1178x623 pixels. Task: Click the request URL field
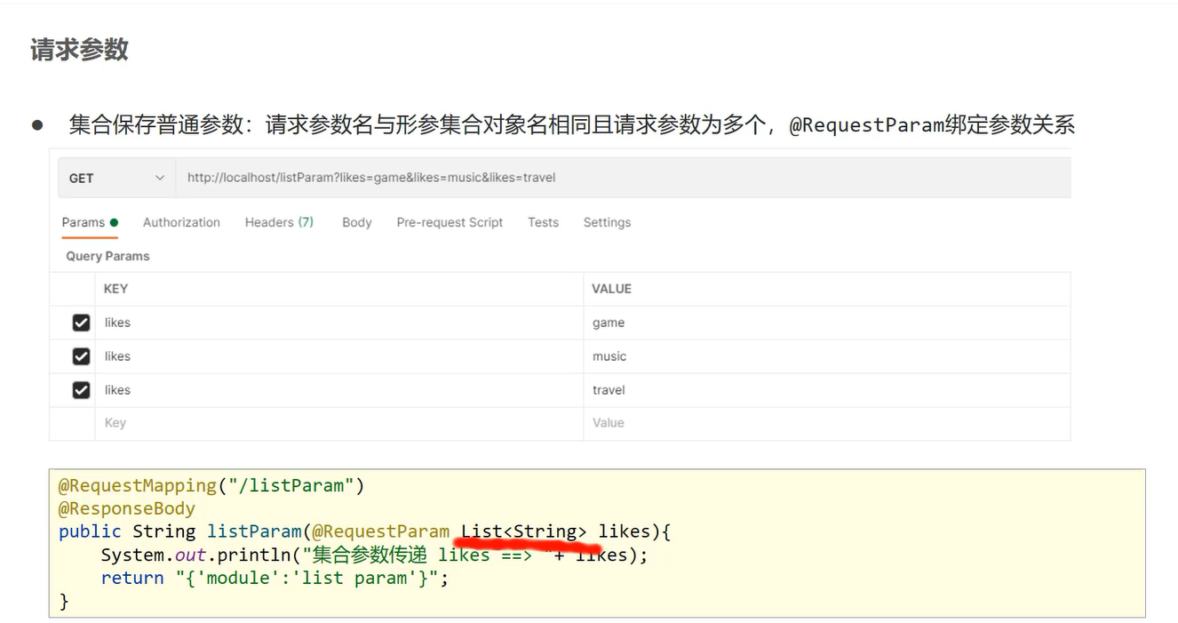pos(623,178)
